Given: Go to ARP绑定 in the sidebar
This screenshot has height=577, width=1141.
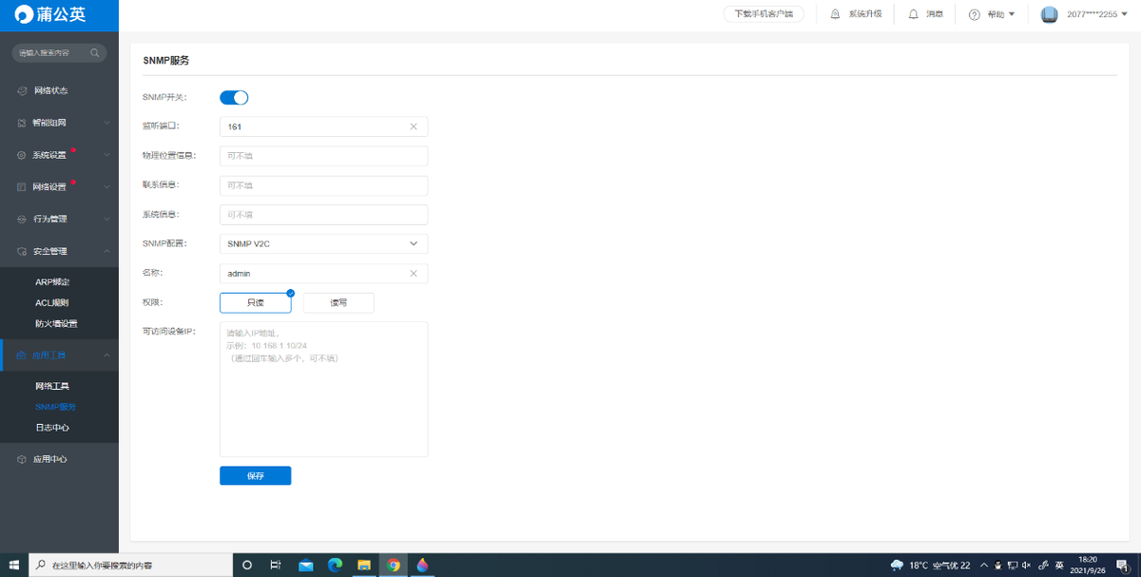Looking at the screenshot, I should (x=52, y=282).
